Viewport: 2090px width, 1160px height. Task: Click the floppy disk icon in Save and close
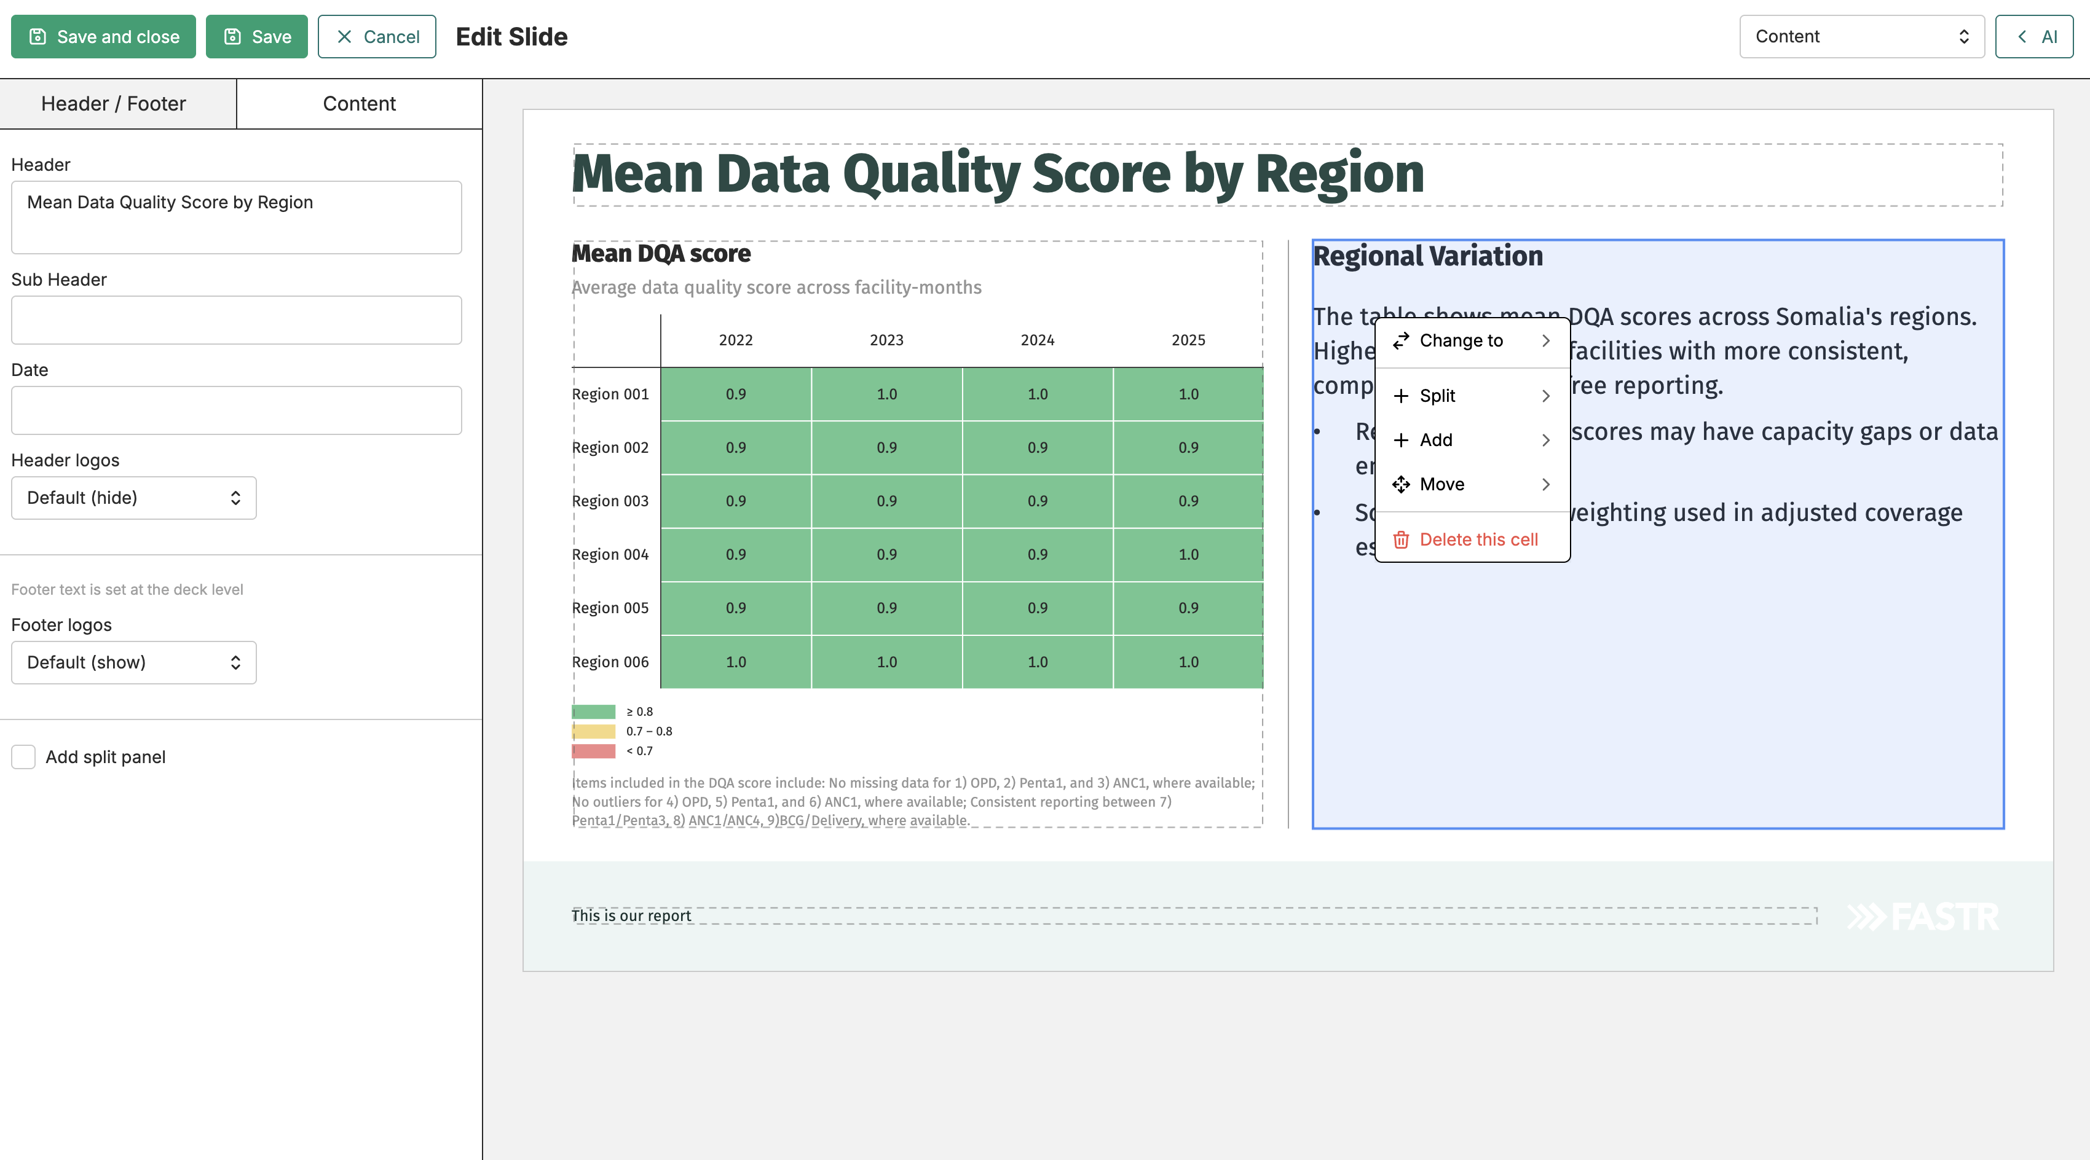[x=37, y=36]
